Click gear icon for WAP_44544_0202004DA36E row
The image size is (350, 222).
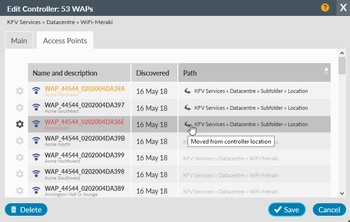pyautogui.click(x=19, y=124)
